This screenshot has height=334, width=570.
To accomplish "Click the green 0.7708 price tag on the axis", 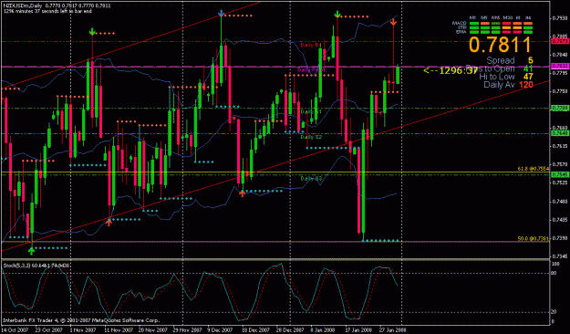I will click(559, 108).
